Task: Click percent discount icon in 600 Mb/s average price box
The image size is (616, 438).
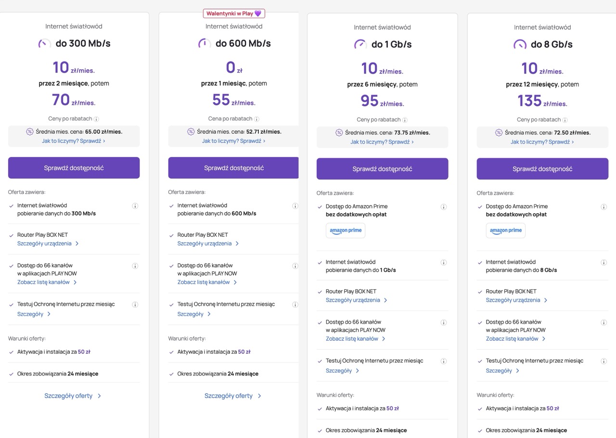Action: click(191, 132)
